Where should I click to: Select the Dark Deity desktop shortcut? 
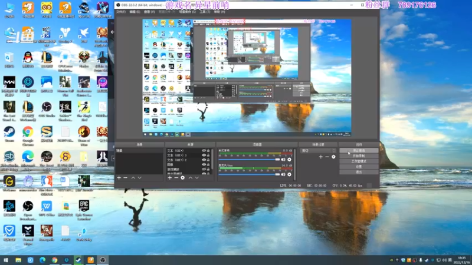click(x=84, y=234)
